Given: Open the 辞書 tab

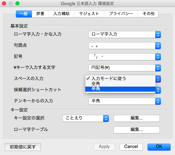Looking at the screenshot, I should tap(40, 14).
